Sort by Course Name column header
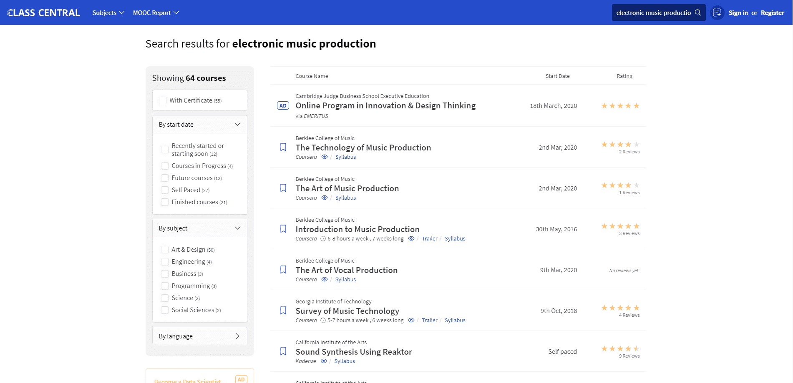Viewport: 793px width, 383px height. point(312,76)
